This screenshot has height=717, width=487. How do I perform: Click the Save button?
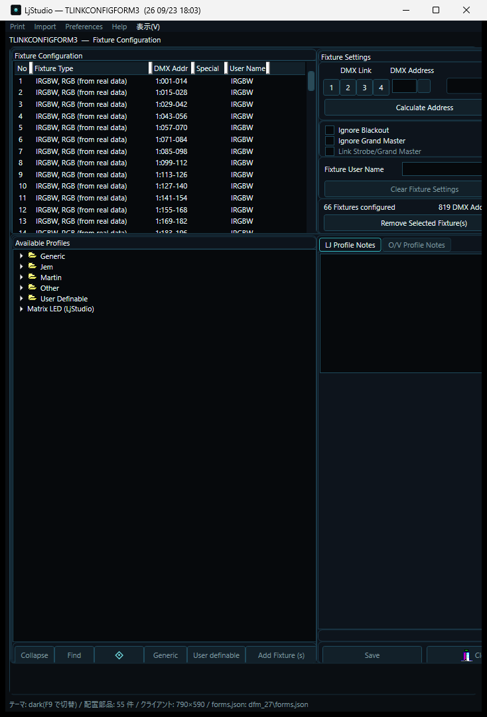[372, 655]
